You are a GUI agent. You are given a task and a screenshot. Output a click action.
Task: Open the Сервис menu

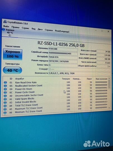click(x=25, y=28)
